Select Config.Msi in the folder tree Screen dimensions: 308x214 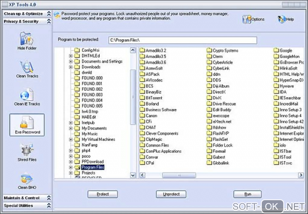[90, 50]
